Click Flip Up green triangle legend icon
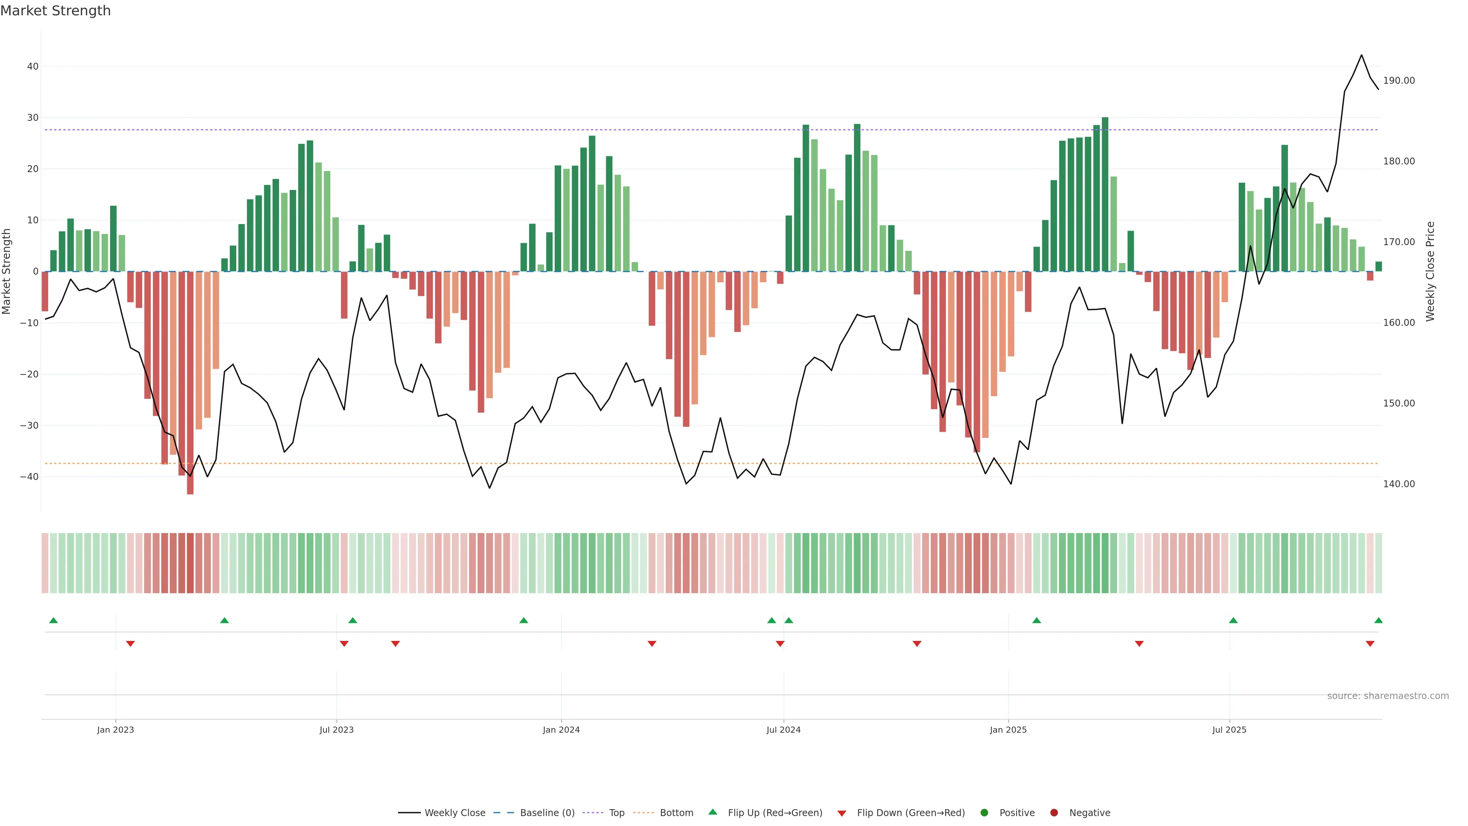The height and width of the screenshot is (826, 1468). click(712, 812)
